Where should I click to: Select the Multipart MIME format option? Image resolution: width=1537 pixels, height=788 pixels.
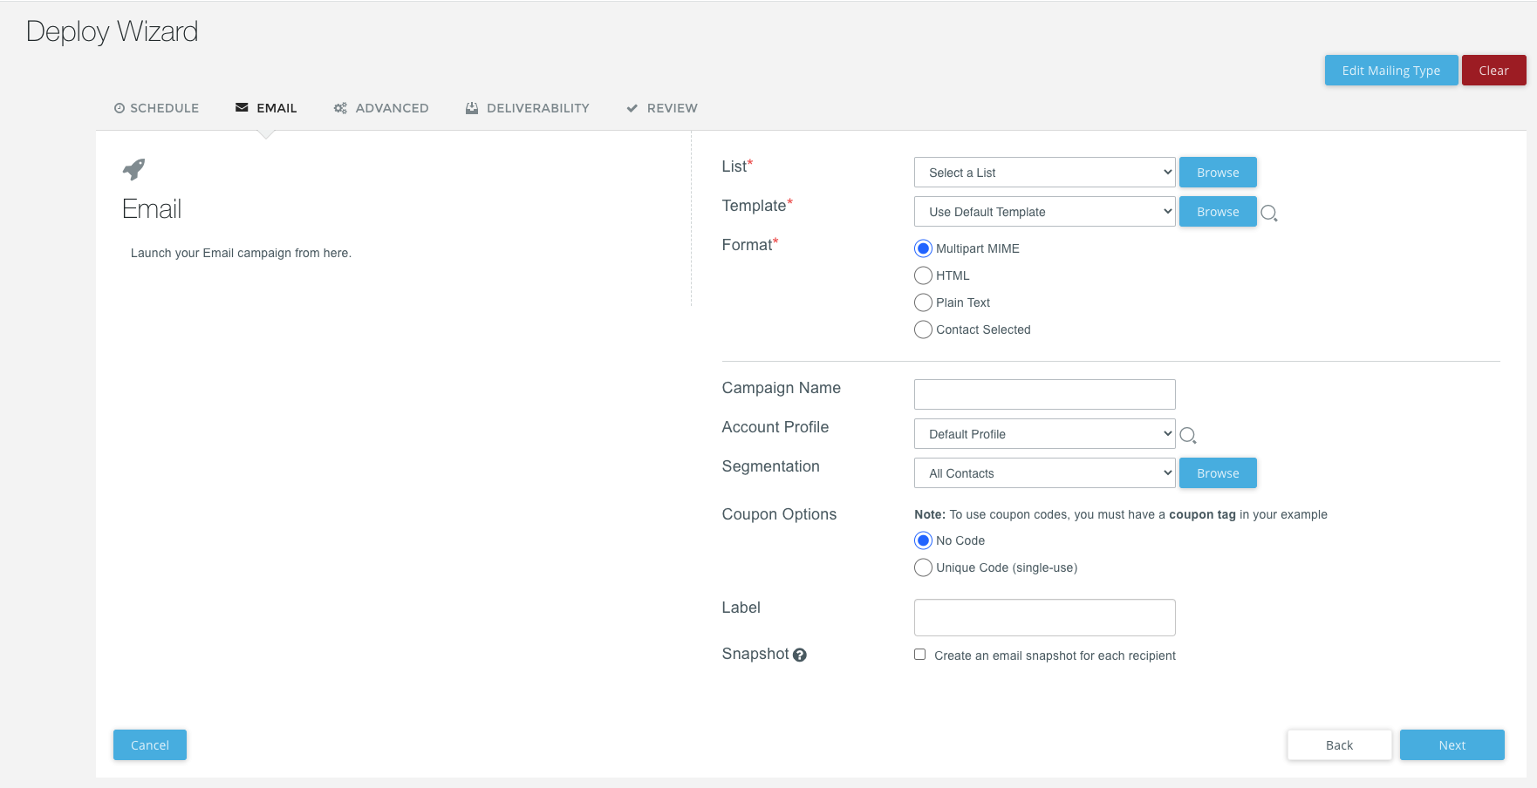tap(923, 248)
